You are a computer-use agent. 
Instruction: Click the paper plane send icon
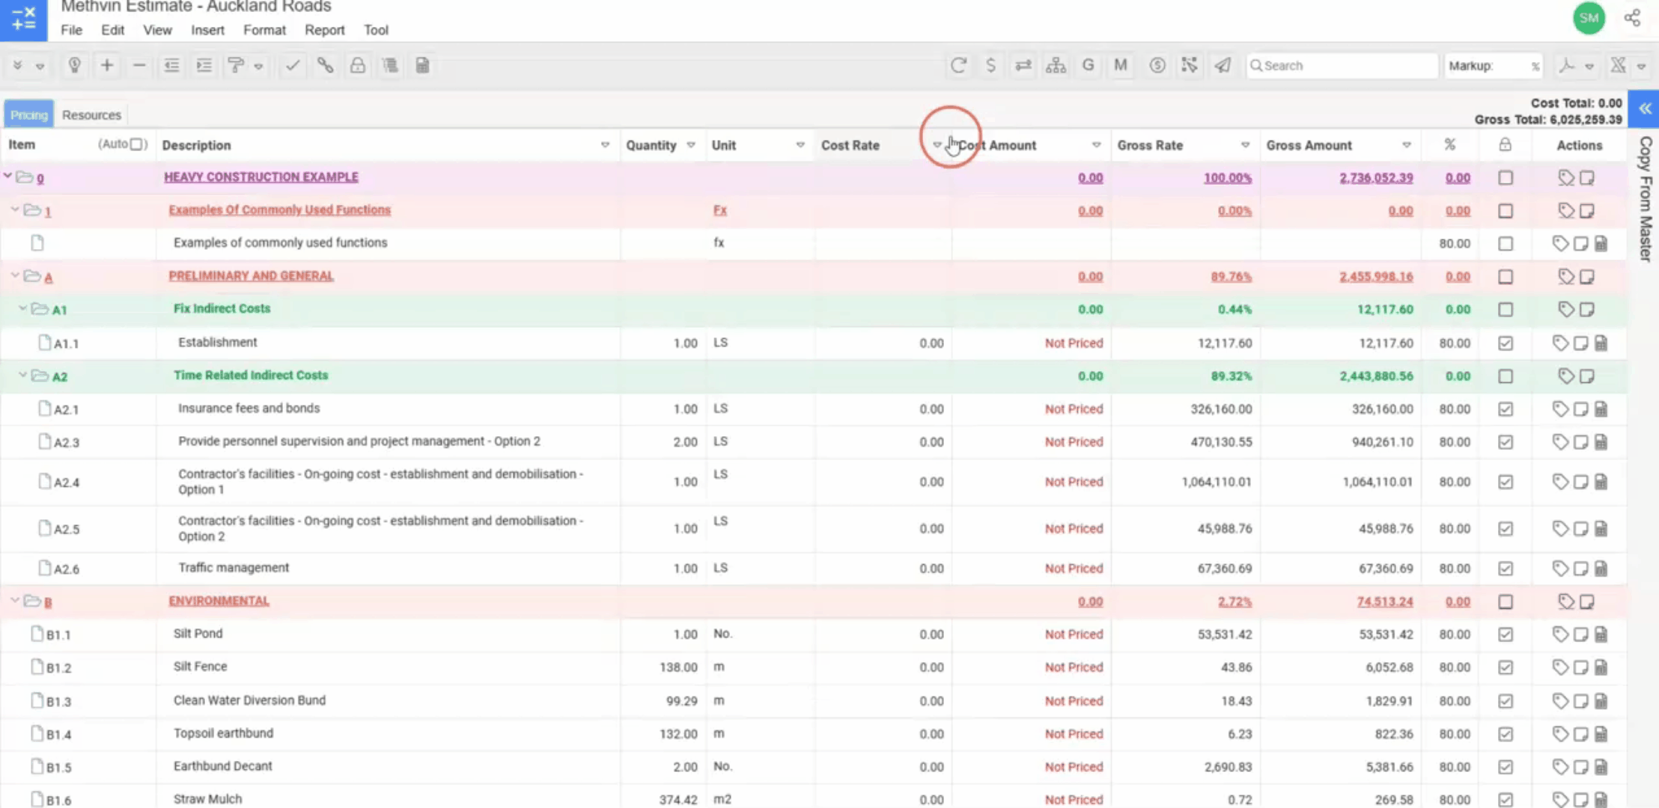1223,66
